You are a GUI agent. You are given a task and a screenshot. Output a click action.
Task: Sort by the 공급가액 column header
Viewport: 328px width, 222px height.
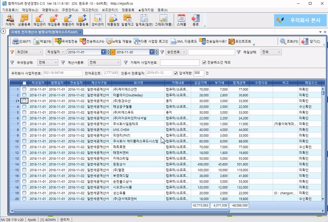[200, 83]
